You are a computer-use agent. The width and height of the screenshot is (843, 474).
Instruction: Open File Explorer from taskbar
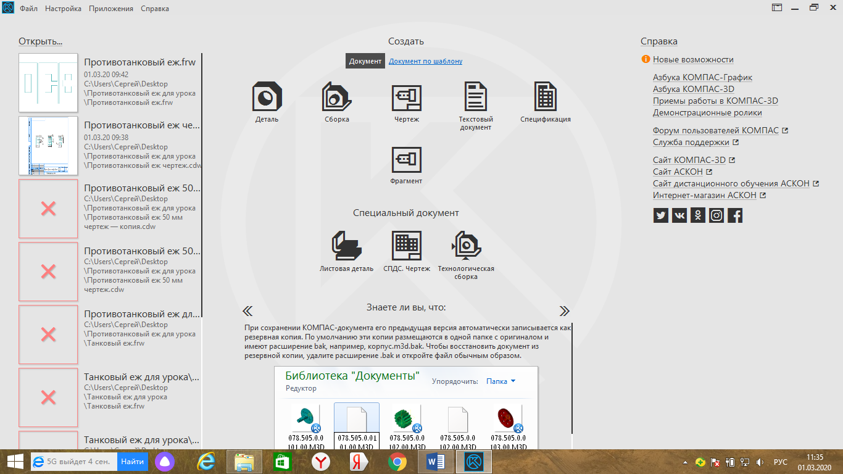244,462
